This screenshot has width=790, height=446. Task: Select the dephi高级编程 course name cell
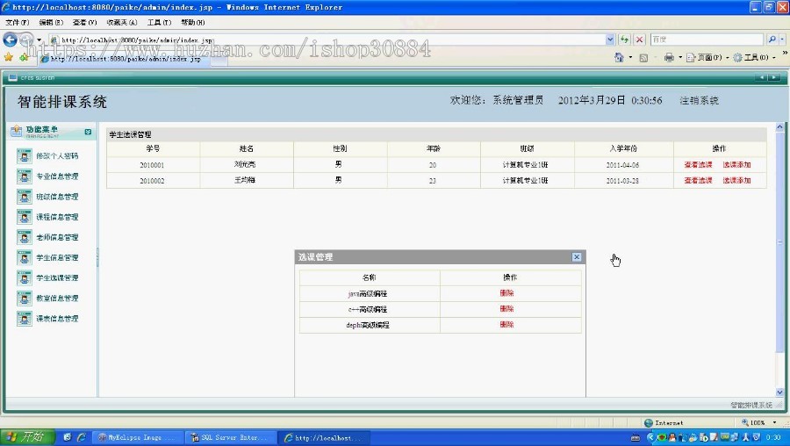click(x=370, y=325)
